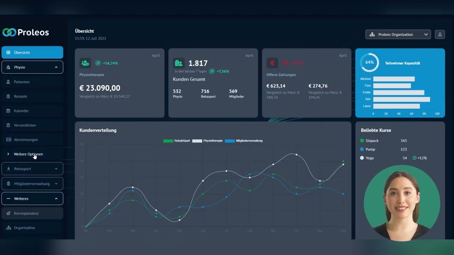Click Paul's capacity bar

click(392, 86)
